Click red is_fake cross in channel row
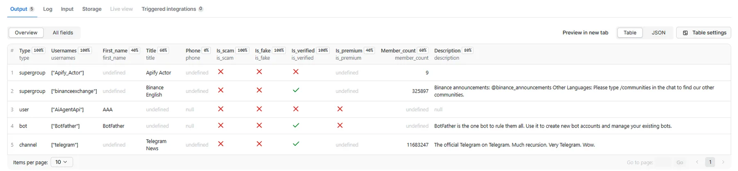The width and height of the screenshot is (738, 171). point(259,144)
